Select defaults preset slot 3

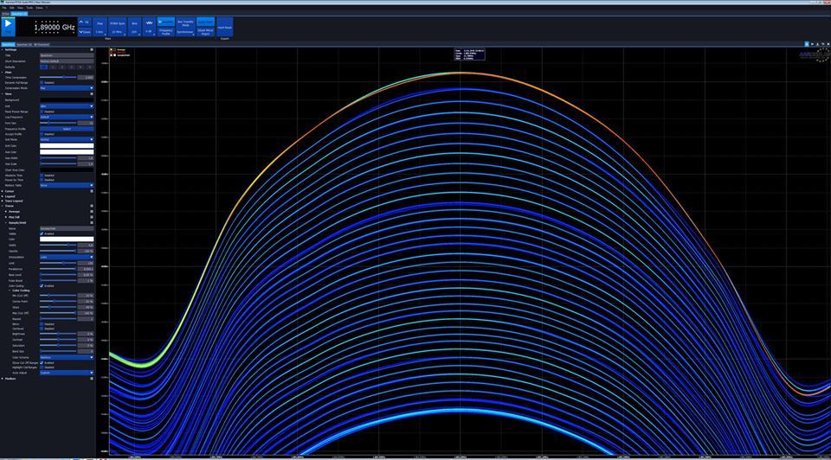click(x=62, y=67)
